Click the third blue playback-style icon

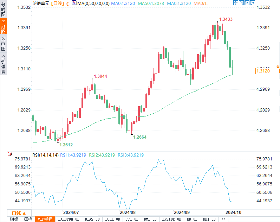click(x=247, y=3)
